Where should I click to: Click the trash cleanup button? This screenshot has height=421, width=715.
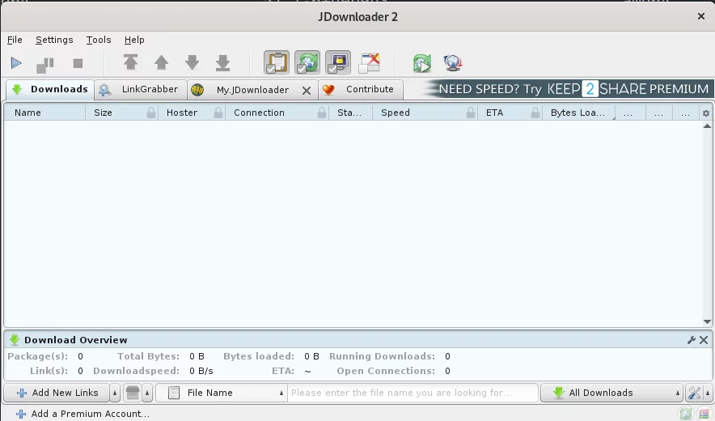(x=132, y=393)
